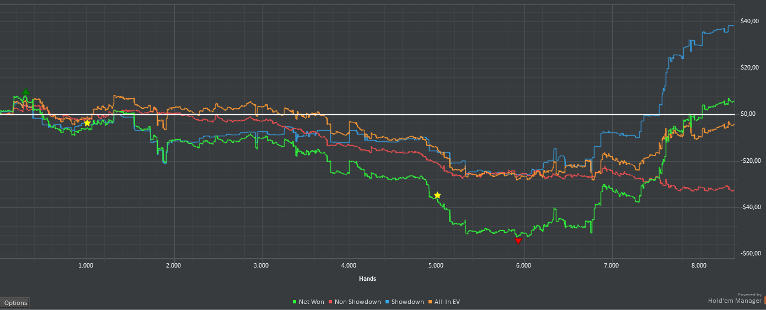
Task: Click the green peak triangle marker
Action: point(26,92)
